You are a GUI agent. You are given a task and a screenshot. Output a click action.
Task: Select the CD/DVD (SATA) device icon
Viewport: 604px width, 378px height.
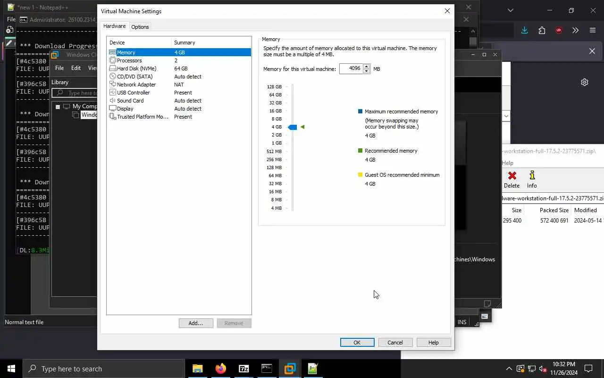tap(113, 77)
